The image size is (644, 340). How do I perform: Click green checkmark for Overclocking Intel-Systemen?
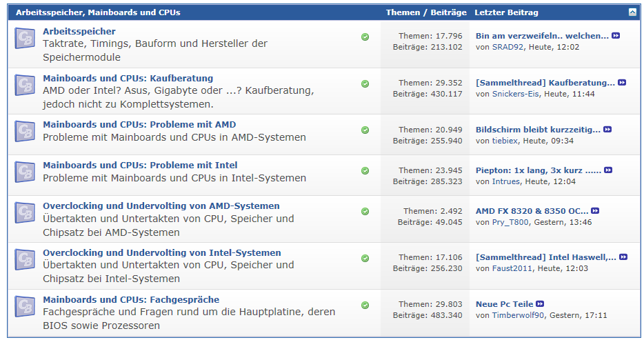365,258
